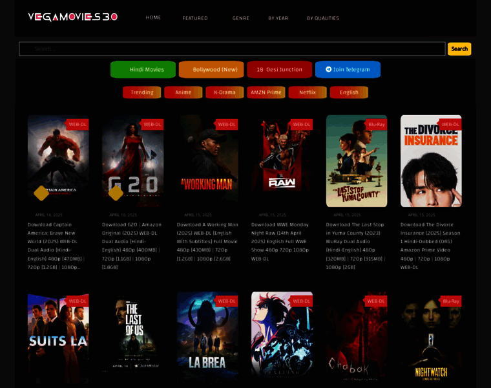Click WEB-DL badge on Suits LA poster
491x388 pixels.
(78, 301)
